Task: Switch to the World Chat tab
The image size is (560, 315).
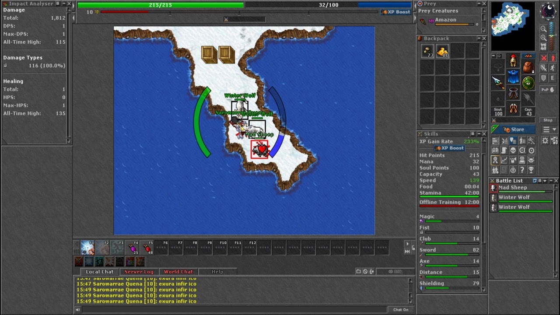Action: [x=178, y=272]
